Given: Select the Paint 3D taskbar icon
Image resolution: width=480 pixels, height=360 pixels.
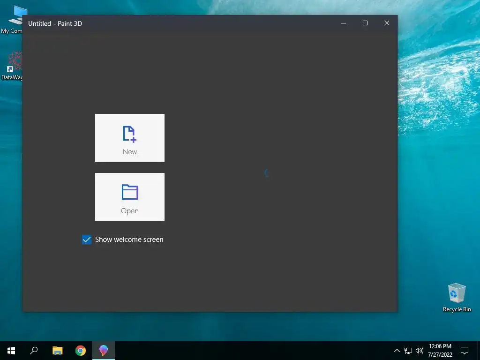Looking at the screenshot, I should pos(104,351).
